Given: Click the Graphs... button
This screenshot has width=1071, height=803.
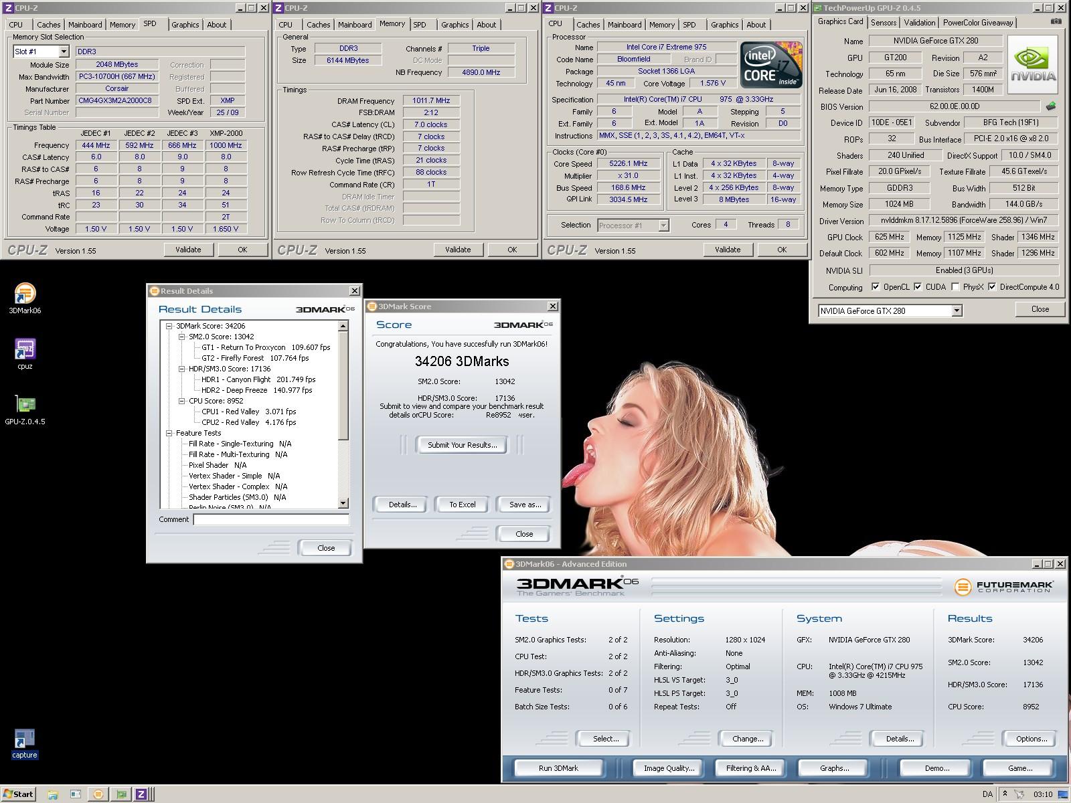Looking at the screenshot, I should (834, 768).
